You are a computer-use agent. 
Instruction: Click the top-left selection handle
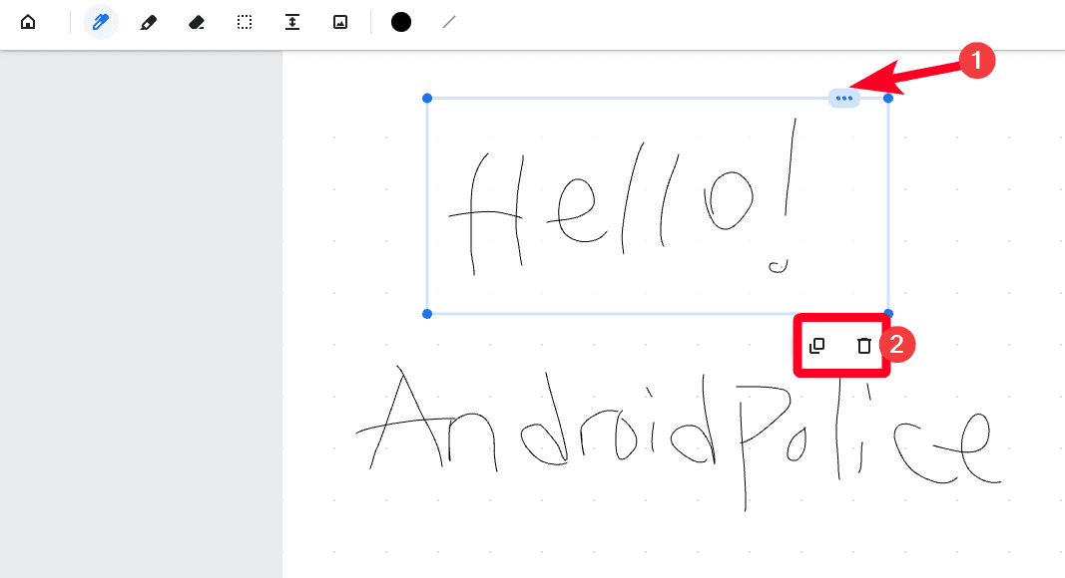point(427,98)
